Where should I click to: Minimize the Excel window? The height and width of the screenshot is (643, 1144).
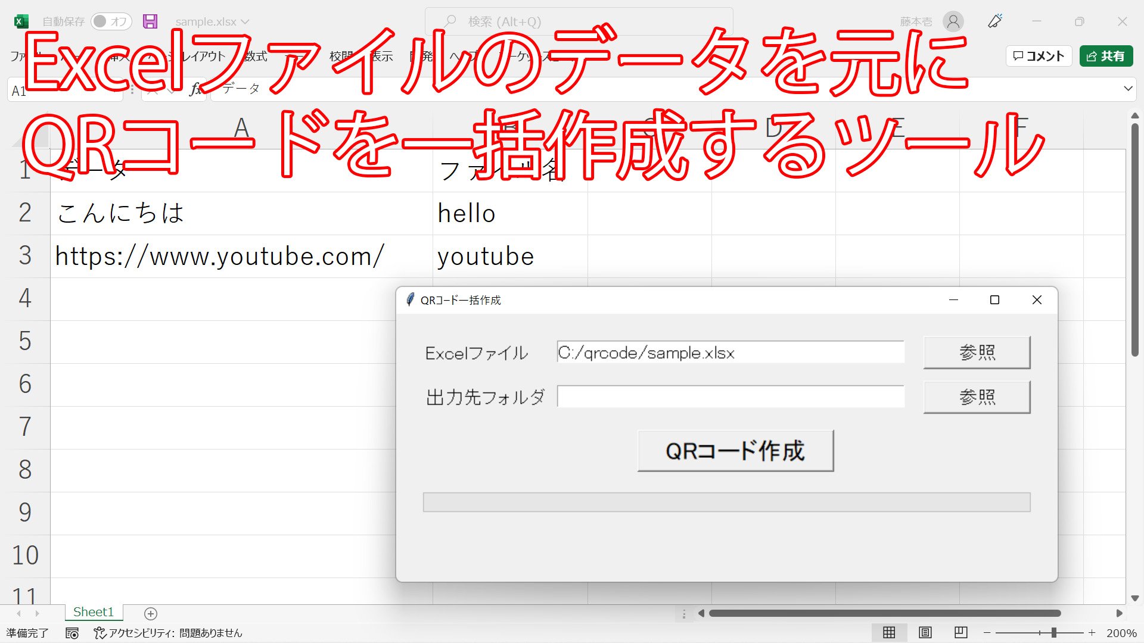tap(1037, 21)
